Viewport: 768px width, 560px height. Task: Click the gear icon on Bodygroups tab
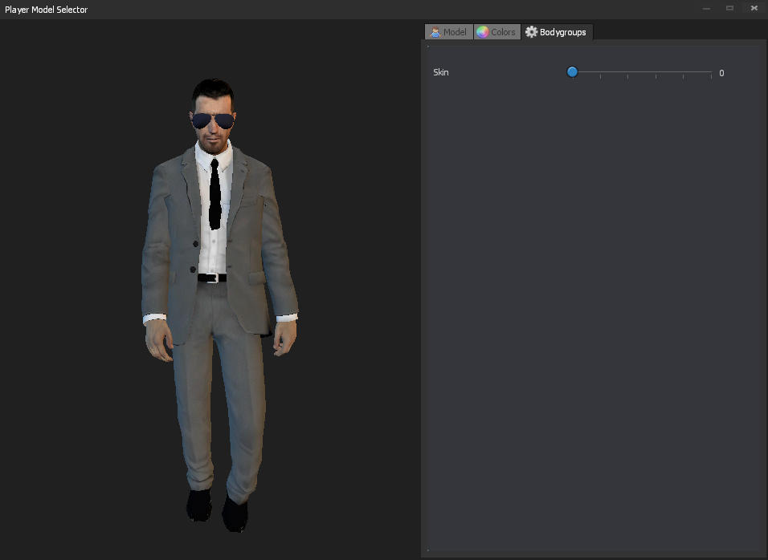[x=531, y=32]
